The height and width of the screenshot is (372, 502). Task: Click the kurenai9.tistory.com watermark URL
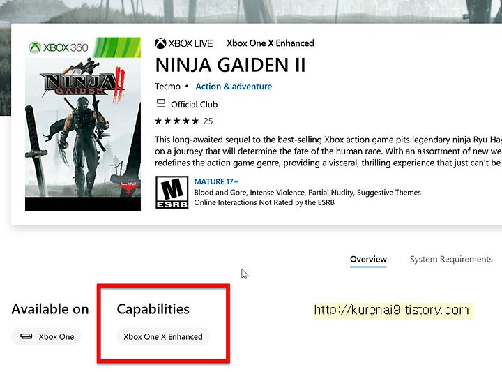click(x=391, y=310)
